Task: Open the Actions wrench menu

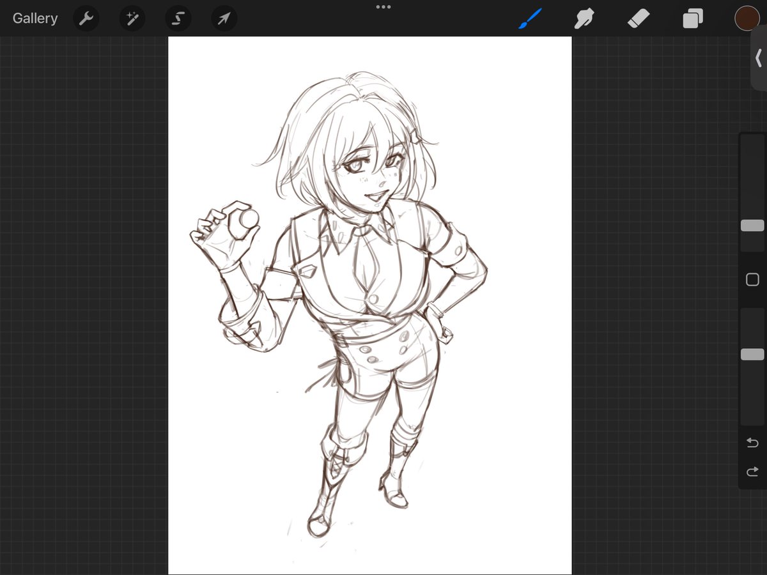Action: pos(86,19)
